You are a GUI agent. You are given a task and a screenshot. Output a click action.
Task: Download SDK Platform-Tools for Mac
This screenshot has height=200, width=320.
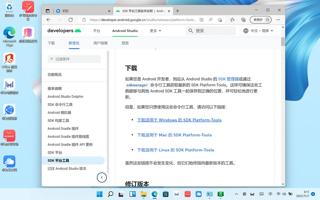click(174, 135)
